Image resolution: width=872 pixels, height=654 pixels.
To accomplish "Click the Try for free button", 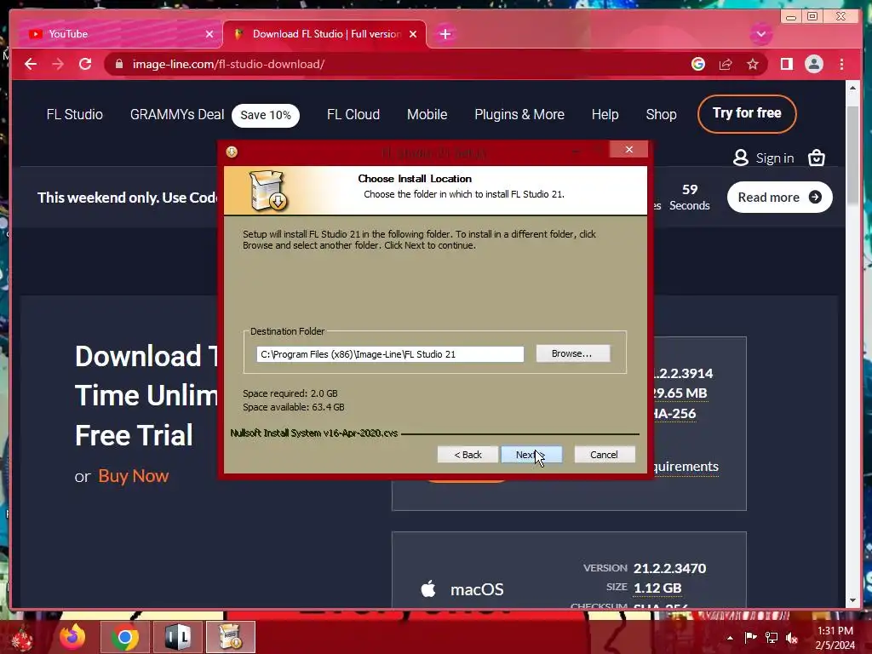I will tap(747, 113).
